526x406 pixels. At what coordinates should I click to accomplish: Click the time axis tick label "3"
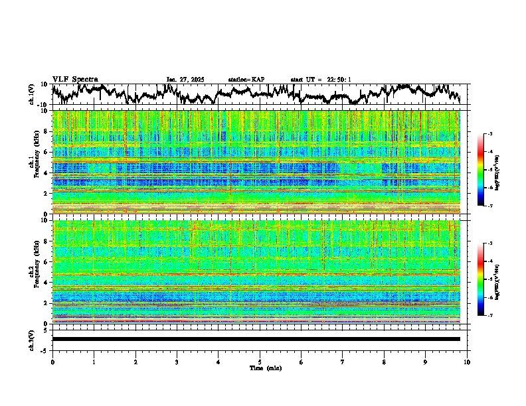tap(177, 362)
